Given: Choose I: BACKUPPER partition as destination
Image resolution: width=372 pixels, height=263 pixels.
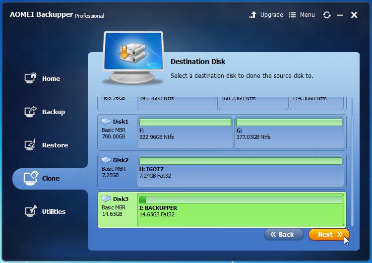Looking at the screenshot, I should click(241, 210).
